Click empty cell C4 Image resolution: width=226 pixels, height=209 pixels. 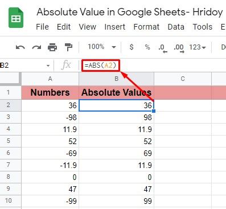pos(183,129)
